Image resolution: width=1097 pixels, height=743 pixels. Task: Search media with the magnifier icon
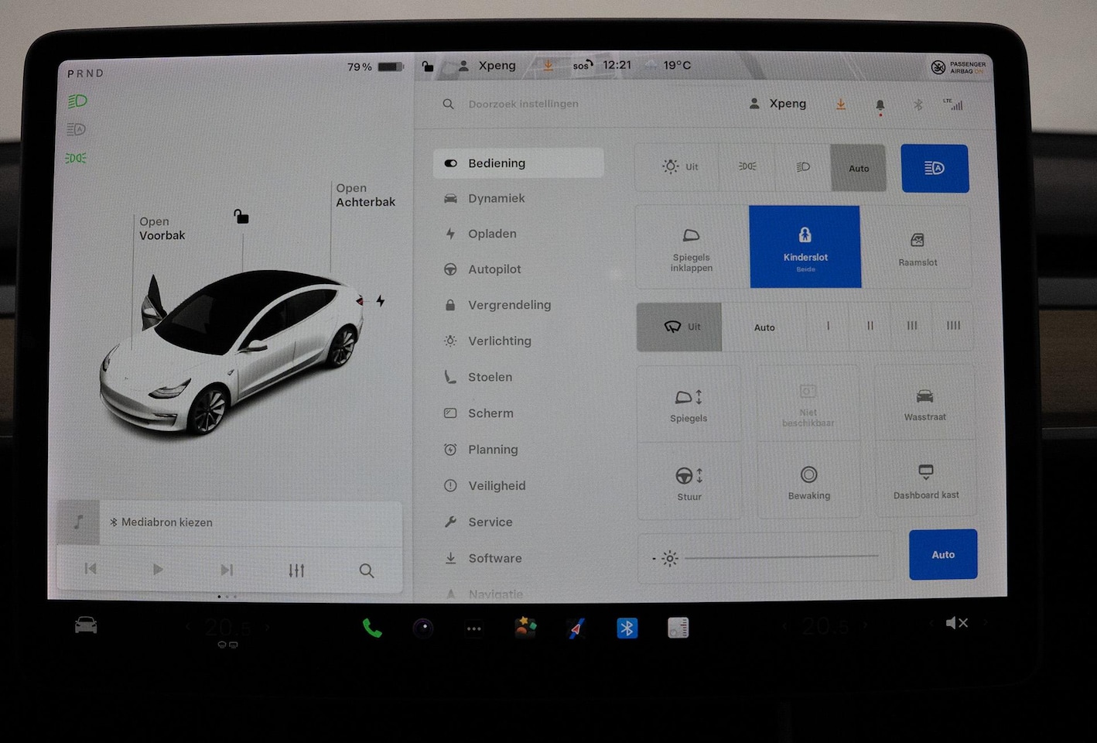coord(367,570)
